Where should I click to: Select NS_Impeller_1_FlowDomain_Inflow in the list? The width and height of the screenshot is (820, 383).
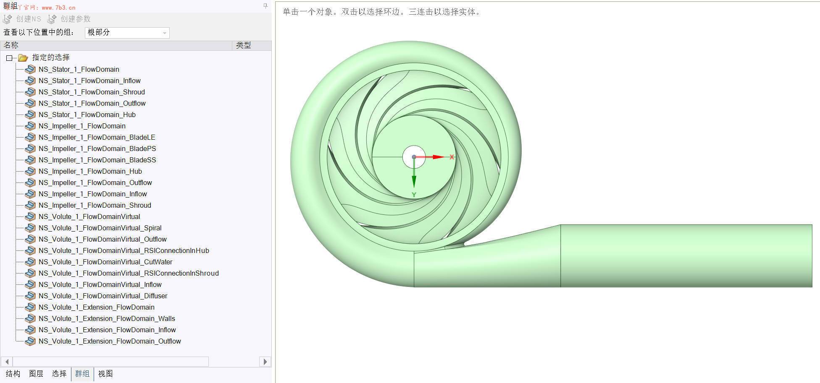coord(92,194)
